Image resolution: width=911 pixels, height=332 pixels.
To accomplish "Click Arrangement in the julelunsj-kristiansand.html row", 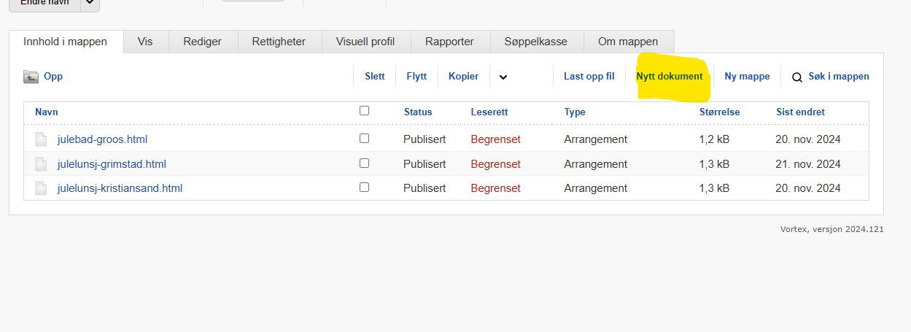I will click(596, 188).
